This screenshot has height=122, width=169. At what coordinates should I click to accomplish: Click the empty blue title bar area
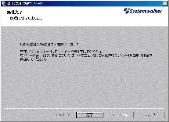click(x=102, y=4)
